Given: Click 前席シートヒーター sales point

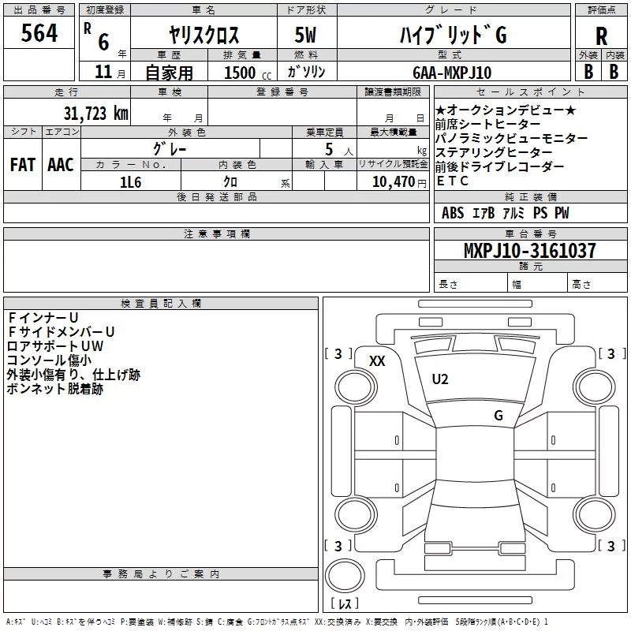Looking at the screenshot, I should click(x=487, y=124).
